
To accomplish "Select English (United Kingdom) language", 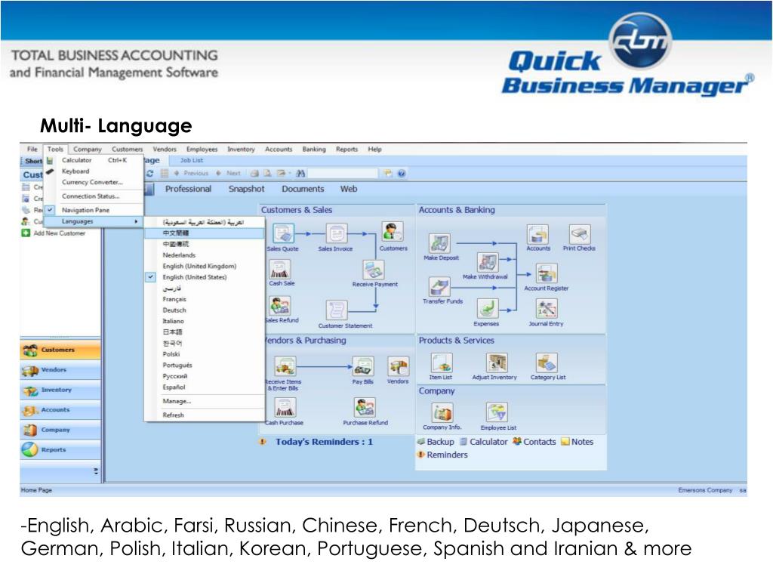I will [199, 266].
